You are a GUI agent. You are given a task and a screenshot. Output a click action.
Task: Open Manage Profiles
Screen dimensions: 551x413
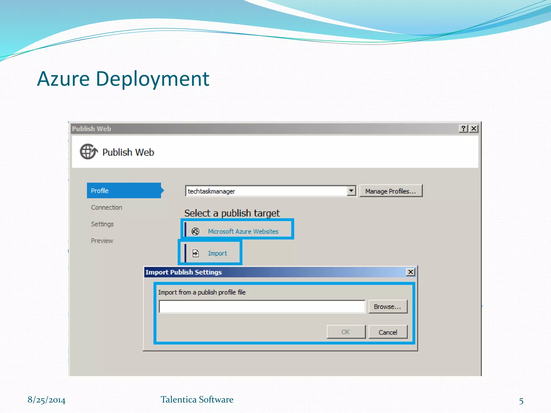pyautogui.click(x=391, y=191)
